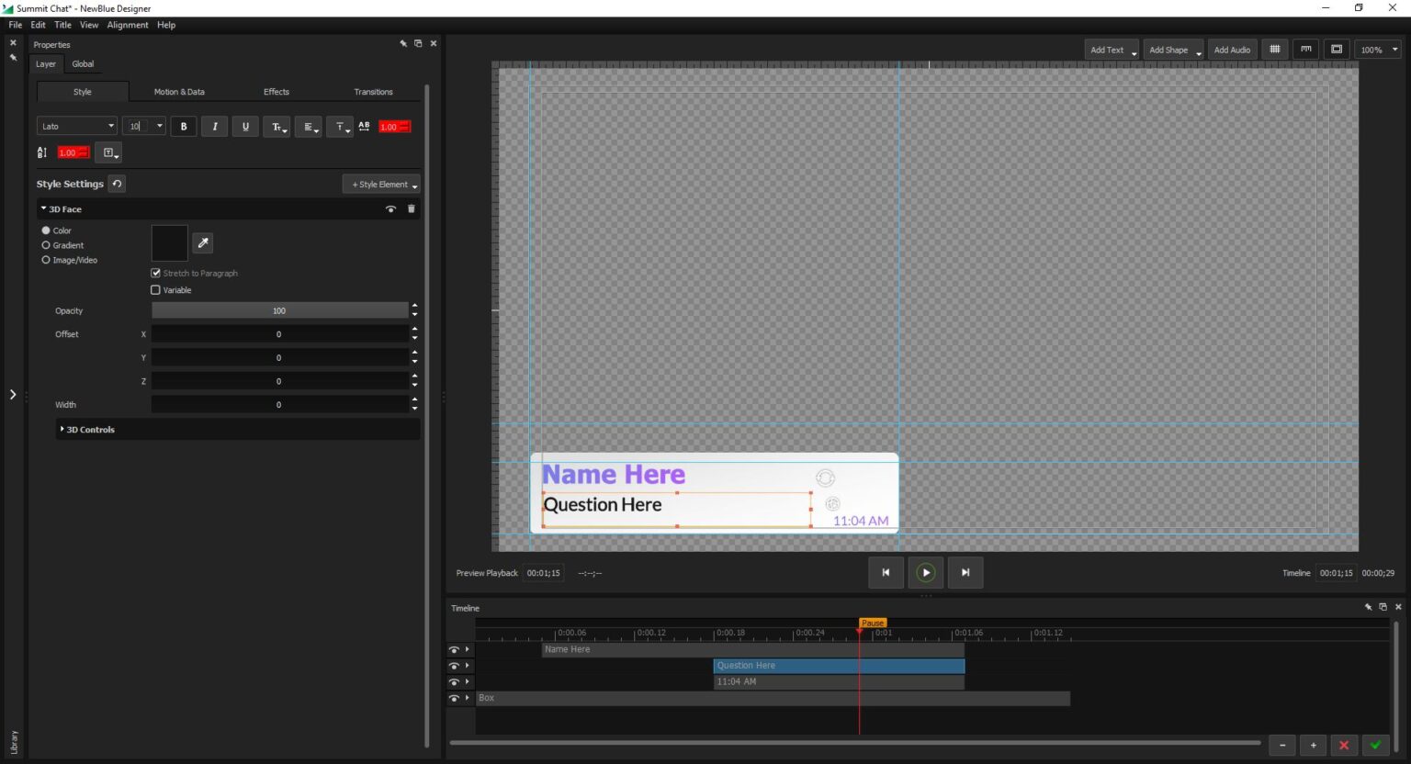Switch to the Motion & Data tab
1411x764 pixels.
[179, 92]
